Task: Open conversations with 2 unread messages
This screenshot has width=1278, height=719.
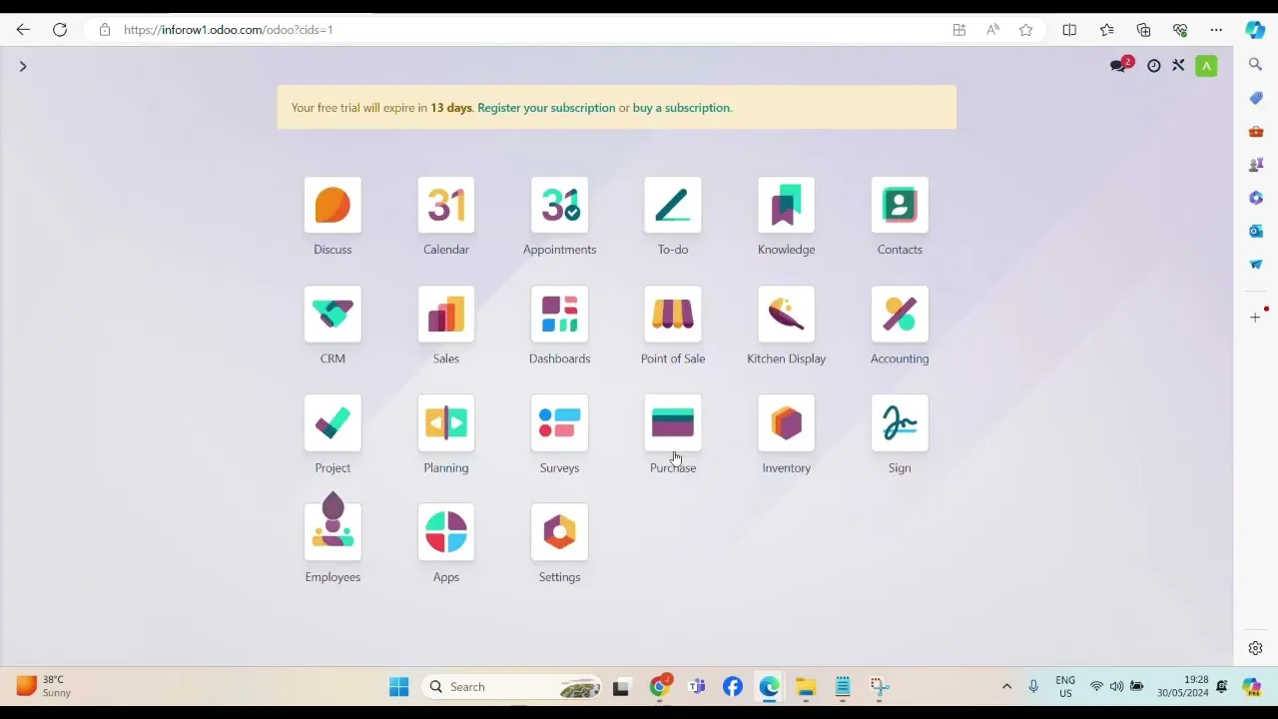Action: pyautogui.click(x=1120, y=66)
